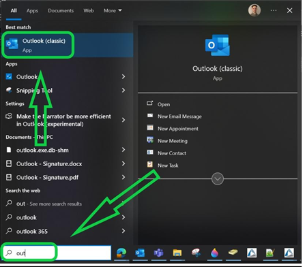
Task: Expand more actions with the circled down chevron
Action: point(218,179)
